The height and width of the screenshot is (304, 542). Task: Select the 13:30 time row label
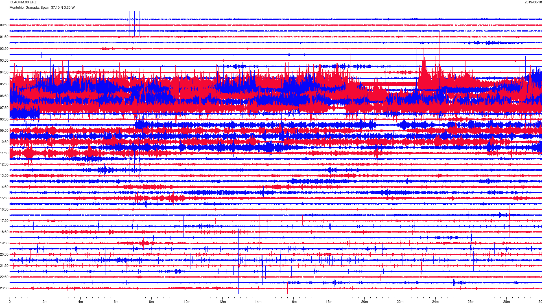point(4,176)
